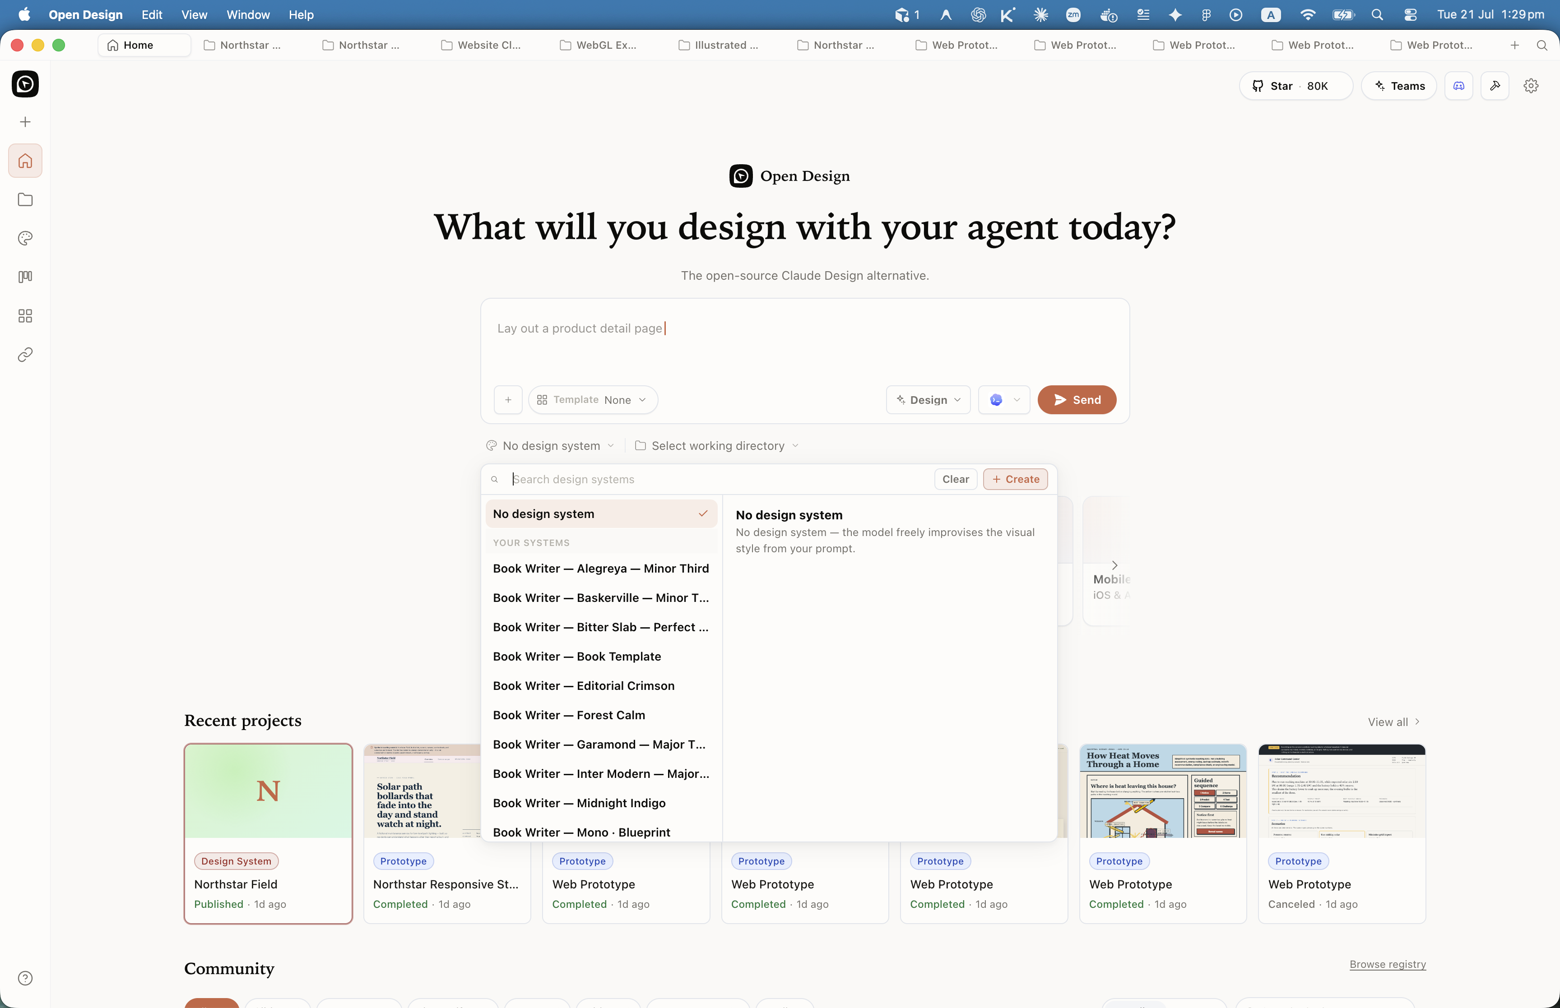The image size is (1560, 1008).
Task: Open macOS Control Center icon
Action: tap(1410, 14)
